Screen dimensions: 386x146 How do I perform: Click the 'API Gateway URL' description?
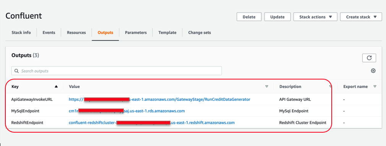point(295,99)
